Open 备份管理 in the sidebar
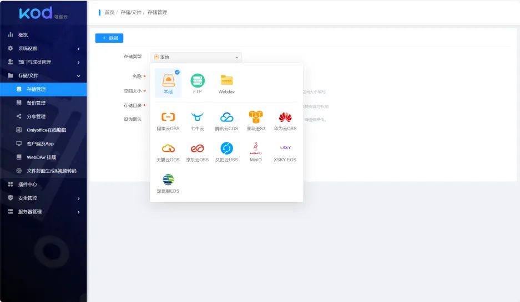This screenshot has width=520, height=302. (x=43, y=103)
